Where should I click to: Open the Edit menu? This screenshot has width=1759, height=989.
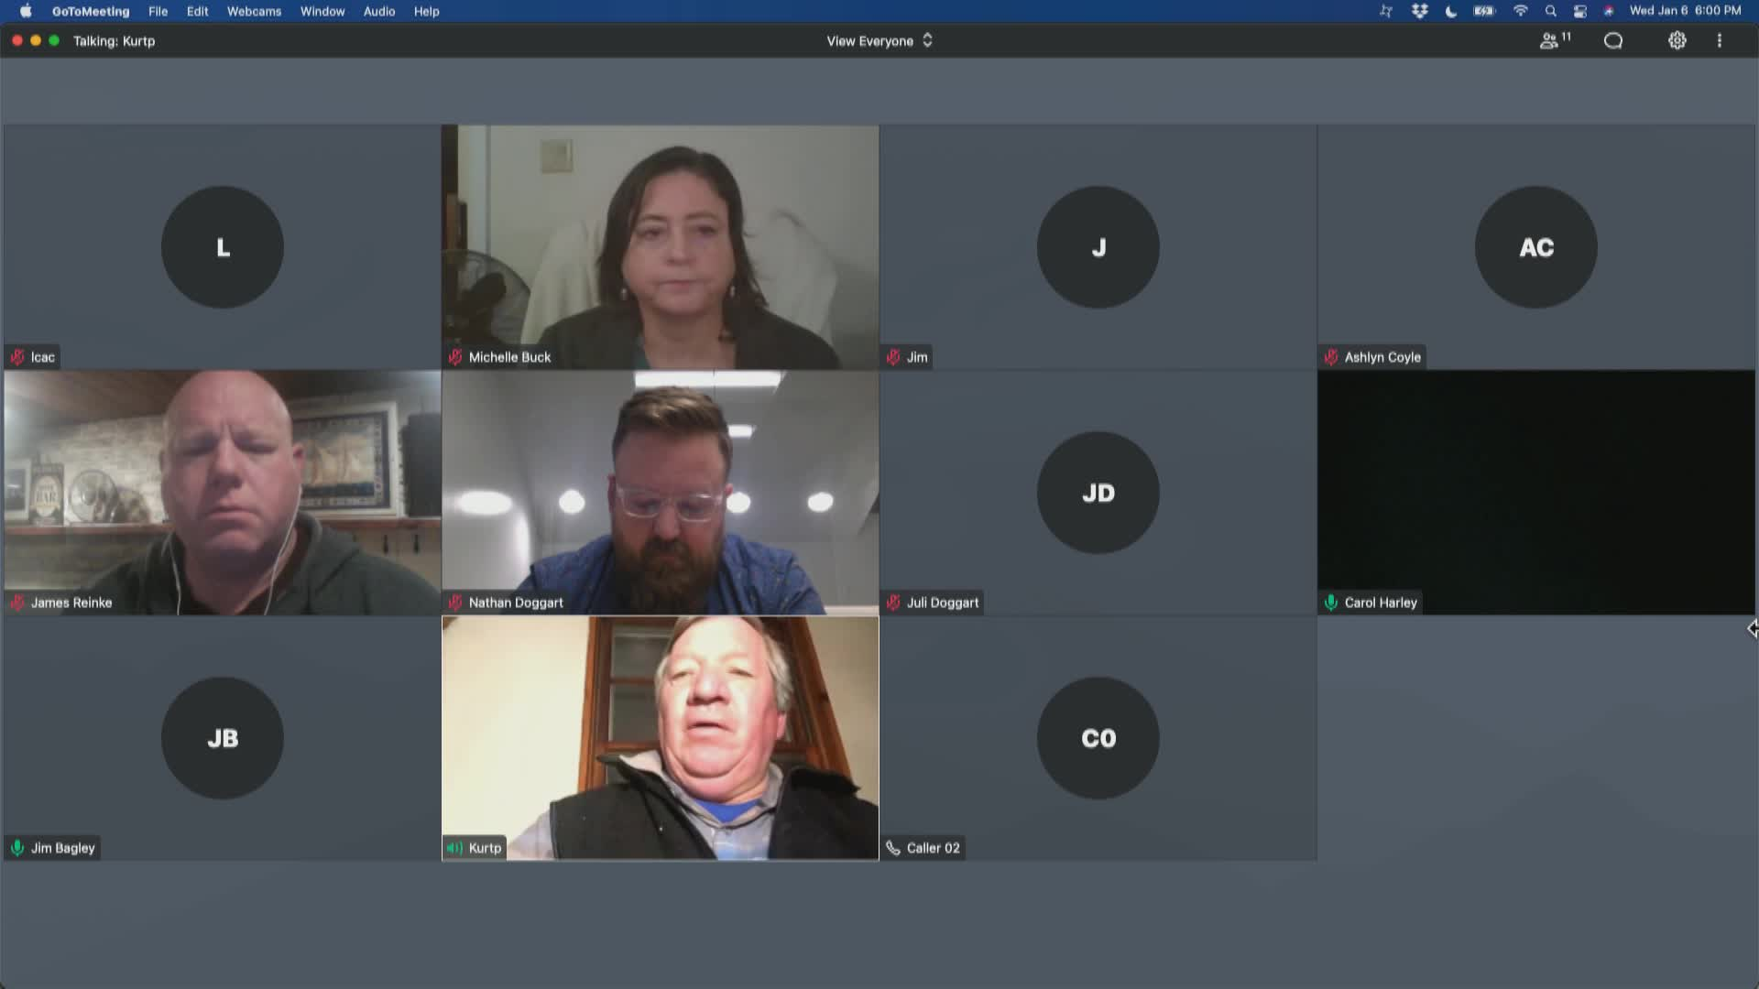coord(197,11)
